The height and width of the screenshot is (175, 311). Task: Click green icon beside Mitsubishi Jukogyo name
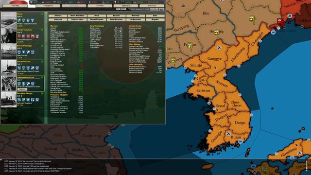[42, 93]
